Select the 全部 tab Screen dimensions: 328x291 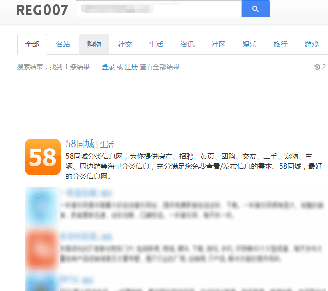[32, 44]
